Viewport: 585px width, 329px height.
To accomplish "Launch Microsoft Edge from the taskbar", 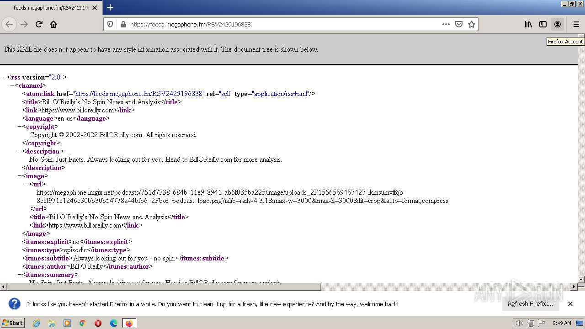I will point(114,323).
